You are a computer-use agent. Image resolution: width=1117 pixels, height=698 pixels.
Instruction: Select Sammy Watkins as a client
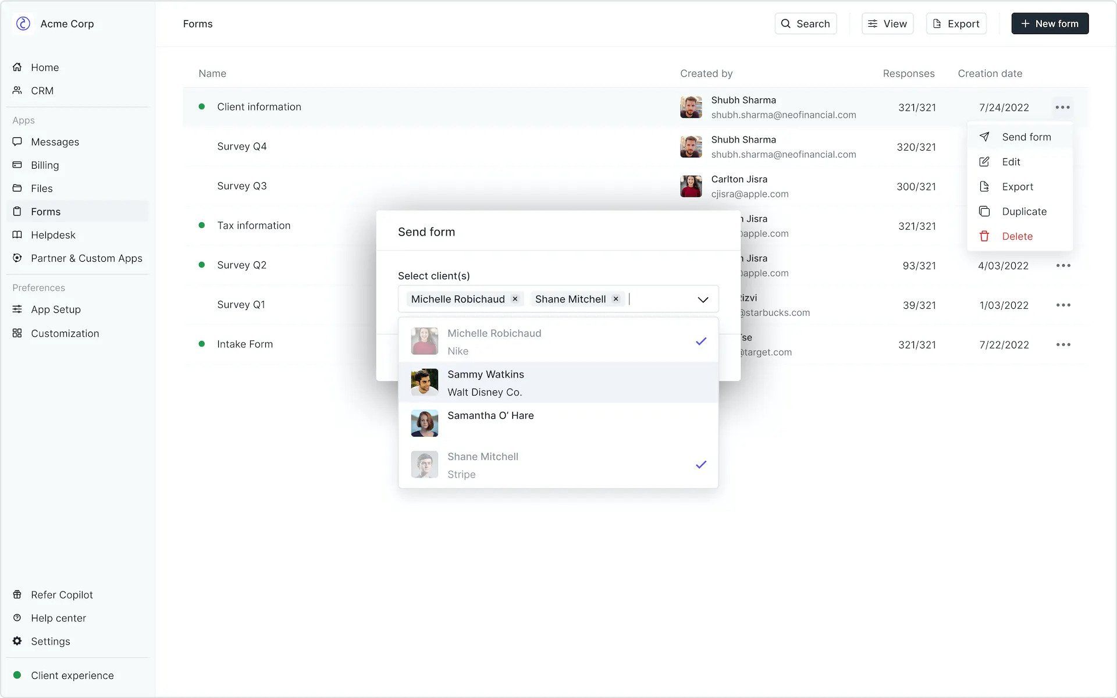click(x=558, y=383)
